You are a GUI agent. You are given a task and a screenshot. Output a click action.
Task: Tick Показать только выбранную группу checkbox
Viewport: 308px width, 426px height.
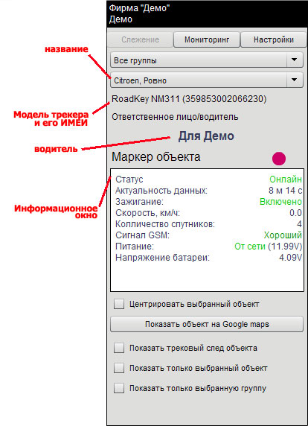coord(119,388)
